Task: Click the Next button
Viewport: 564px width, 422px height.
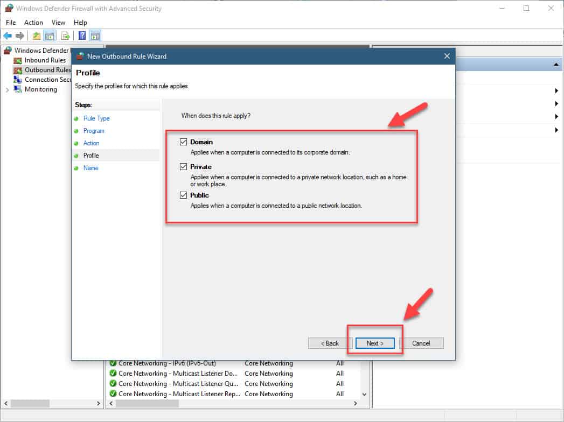Action: coord(375,343)
